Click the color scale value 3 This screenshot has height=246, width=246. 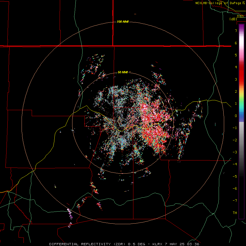pos(236,79)
